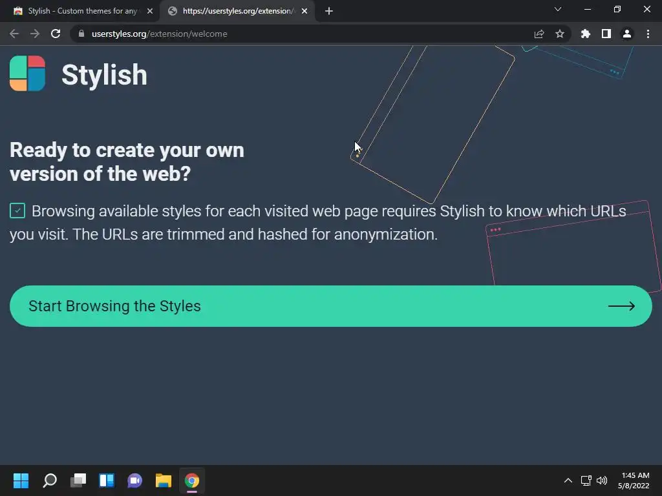
Task: Restore down the Chrome window
Action: coord(617,9)
